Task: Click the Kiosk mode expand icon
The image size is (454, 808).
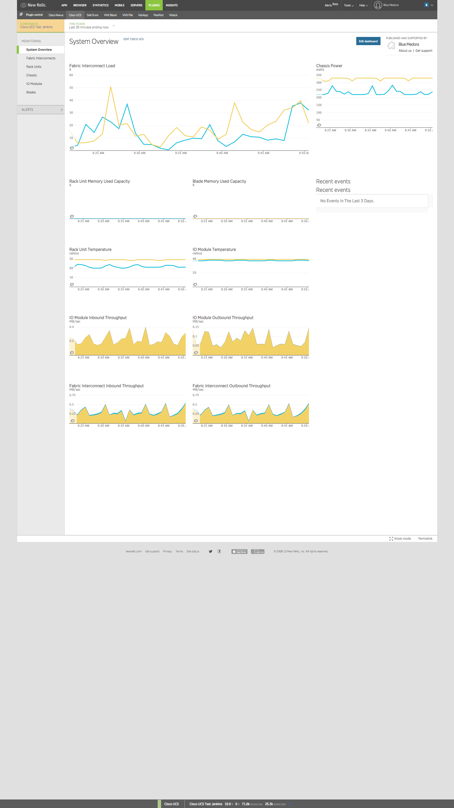Action: [391, 539]
